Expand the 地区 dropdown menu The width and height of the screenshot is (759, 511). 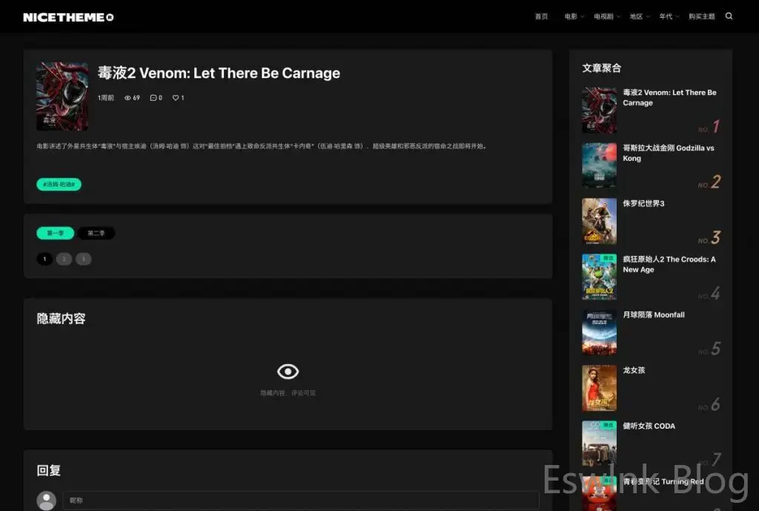pos(639,16)
